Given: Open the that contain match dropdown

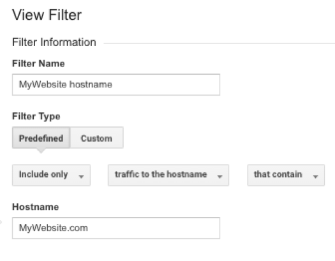Looking at the screenshot, I should tap(286, 175).
